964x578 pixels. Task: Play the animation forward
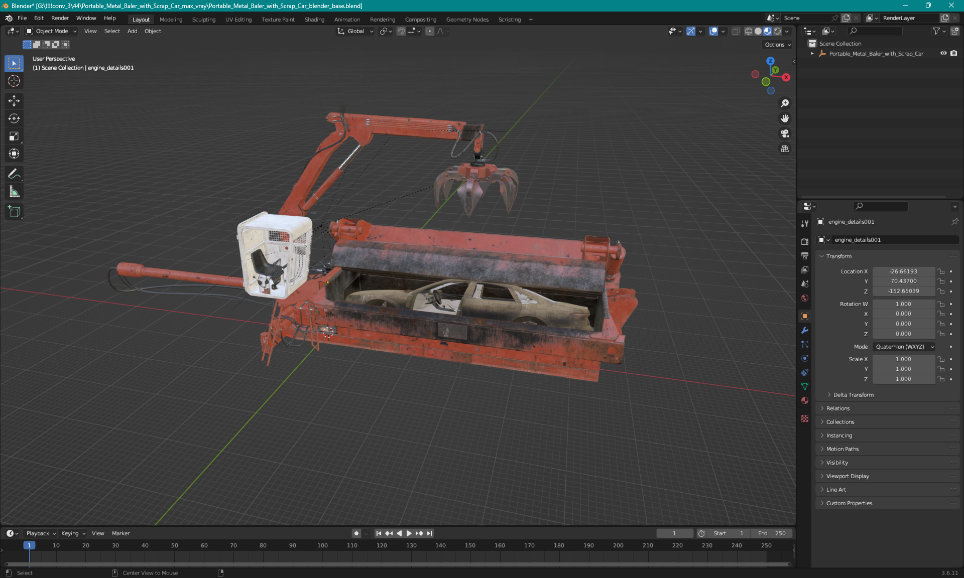pyautogui.click(x=409, y=533)
